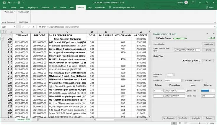Click Get From Selection button
Viewport: 217px width, 125px height.
click(x=192, y=81)
